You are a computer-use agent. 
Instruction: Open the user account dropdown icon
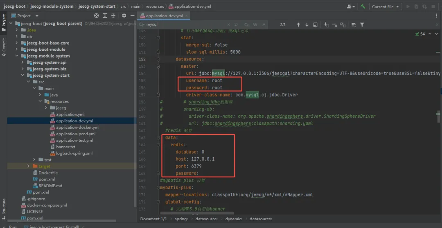pyautogui.click(x=351, y=7)
